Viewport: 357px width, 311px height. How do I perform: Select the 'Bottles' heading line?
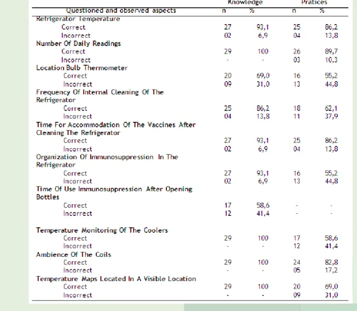[x=48, y=197]
